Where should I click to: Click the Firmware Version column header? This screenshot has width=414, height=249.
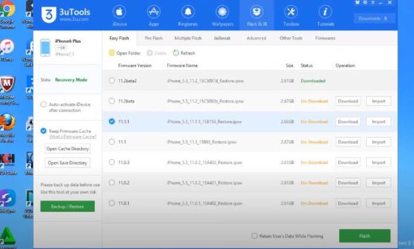135,66
